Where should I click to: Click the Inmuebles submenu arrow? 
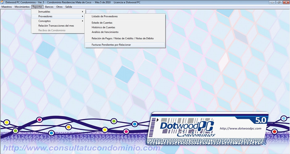[x=82, y=12]
